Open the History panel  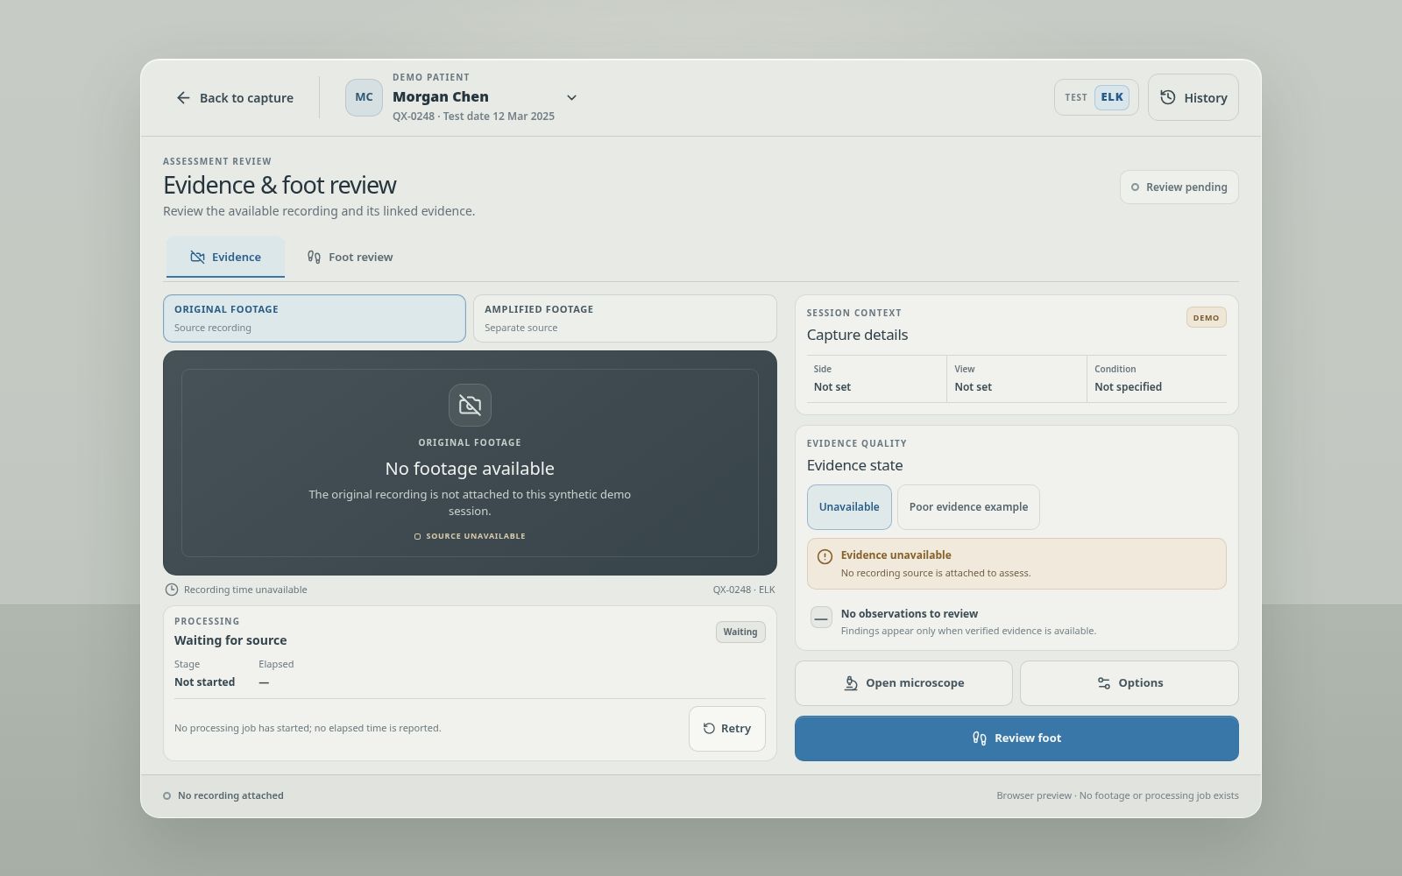(x=1193, y=97)
